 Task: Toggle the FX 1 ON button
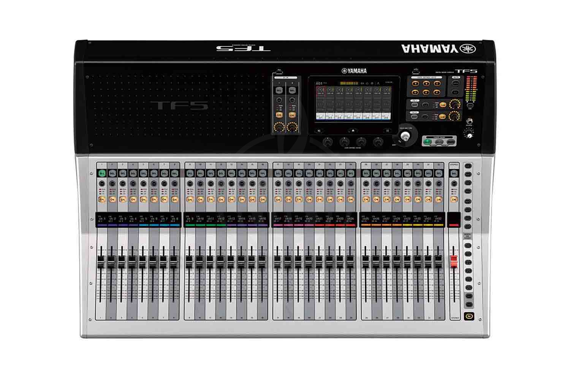(443, 105)
